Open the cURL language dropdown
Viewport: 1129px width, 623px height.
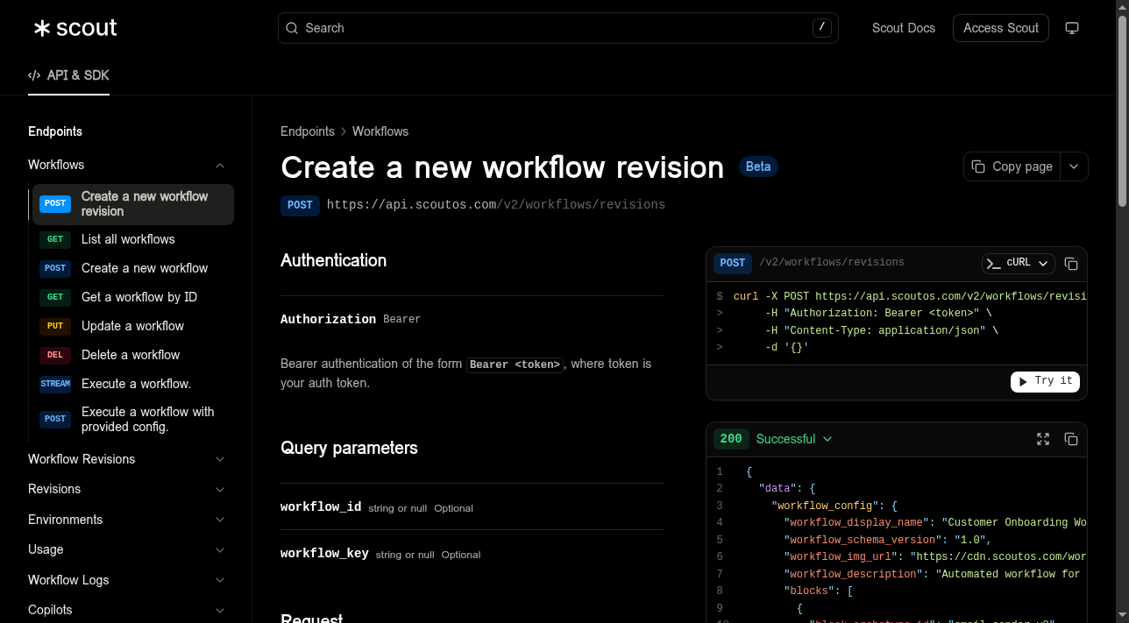click(1018, 264)
